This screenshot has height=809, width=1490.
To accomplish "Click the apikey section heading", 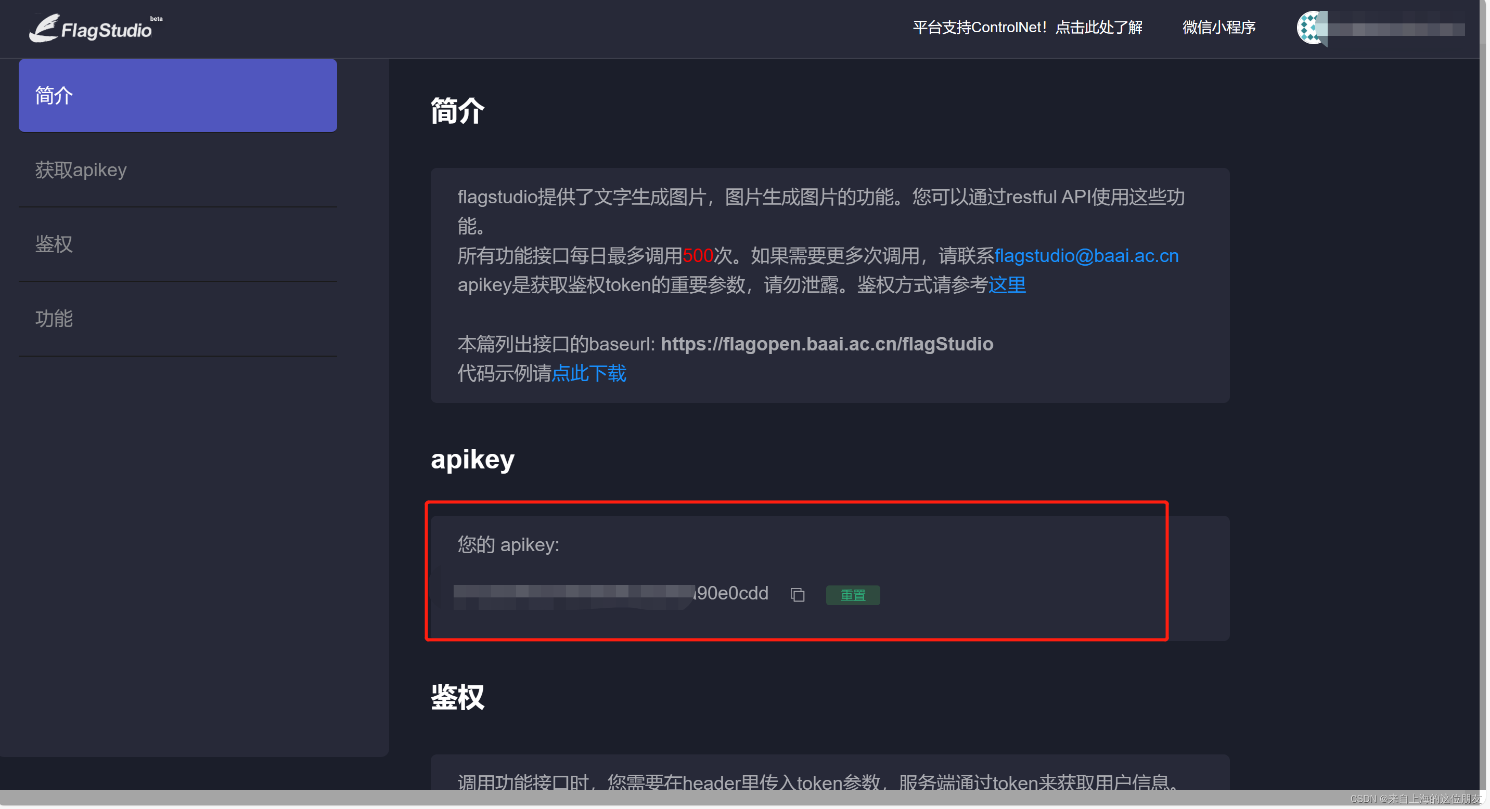I will point(472,460).
